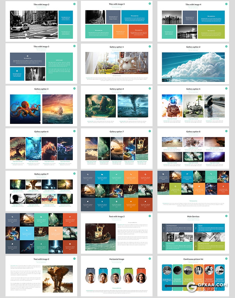This screenshot has width=235, height=298.
Task: Click the orange tile in Tiles with image 3
Action: 120,31
